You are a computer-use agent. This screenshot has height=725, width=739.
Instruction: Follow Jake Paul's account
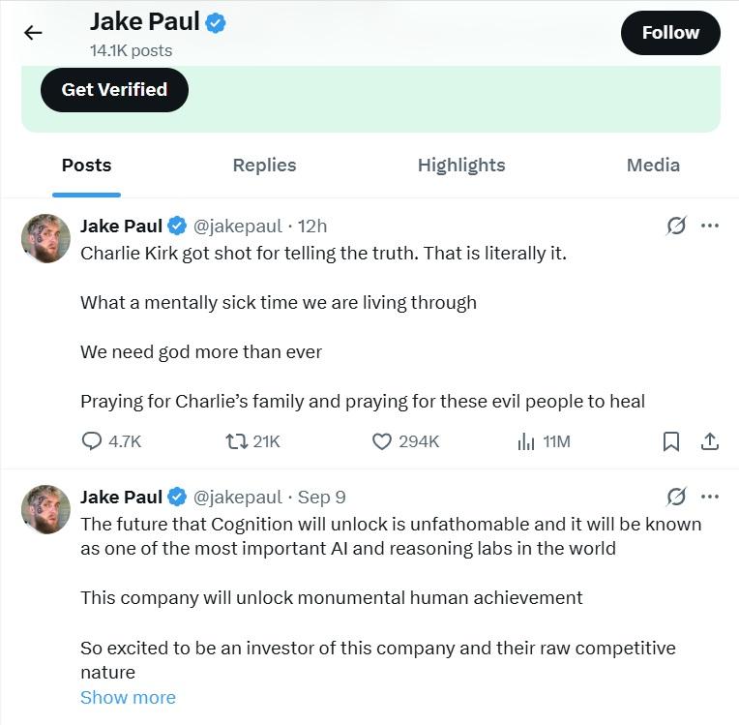pos(670,33)
